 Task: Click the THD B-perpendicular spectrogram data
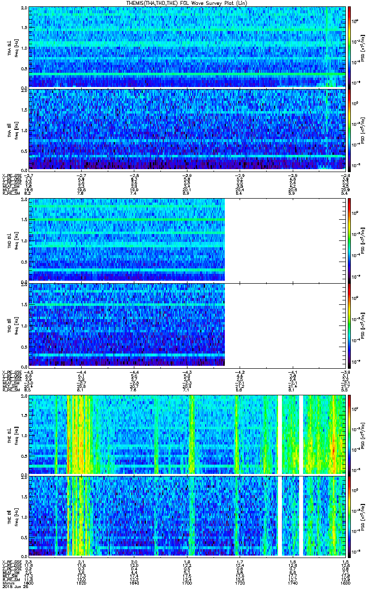tap(127, 240)
